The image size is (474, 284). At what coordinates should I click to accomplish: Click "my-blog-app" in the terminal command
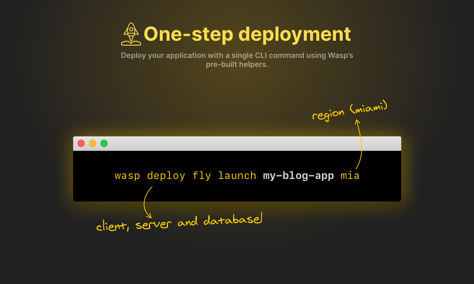[299, 176]
